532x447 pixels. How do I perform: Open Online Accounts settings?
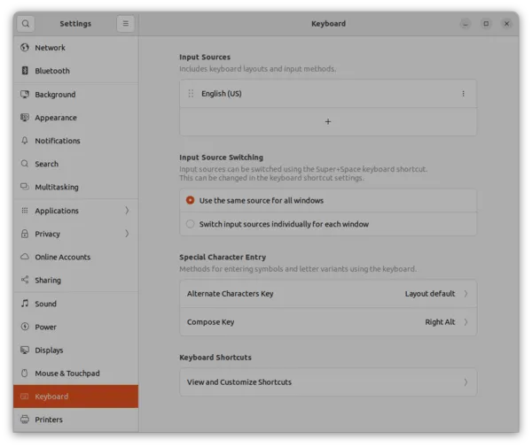75,257
